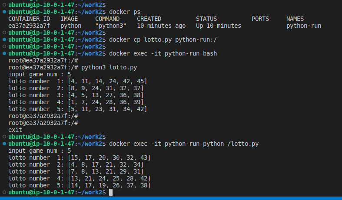Click the python-run container name in NAMES column
The width and height of the screenshot is (342, 200).
pyautogui.click(x=304, y=26)
